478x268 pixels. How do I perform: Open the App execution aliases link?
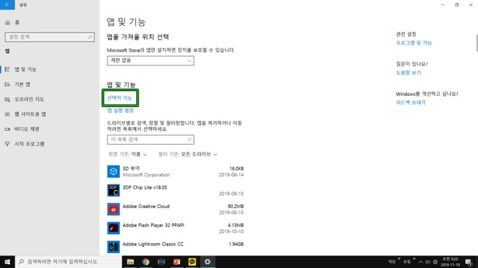point(121,110)
